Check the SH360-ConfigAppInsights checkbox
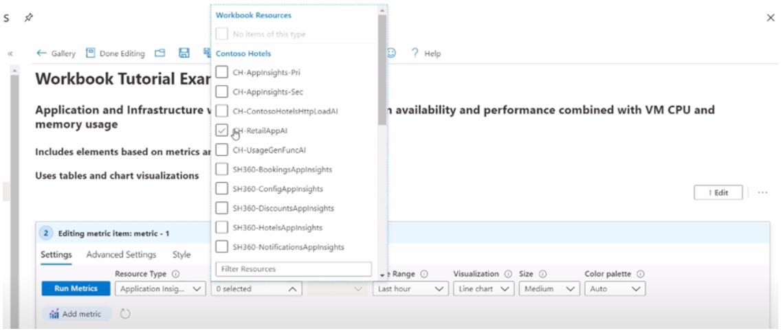The height and width of the screenshot is (331, 781). [222, 189]
